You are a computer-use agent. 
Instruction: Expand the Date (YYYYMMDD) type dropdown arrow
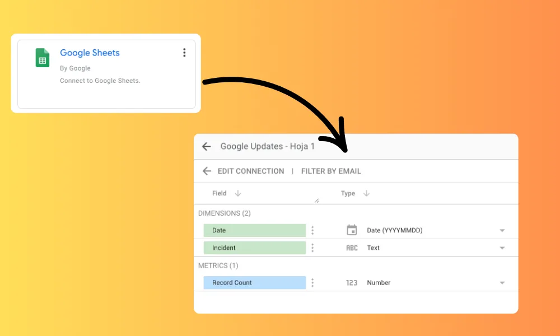tap(502, 231)
